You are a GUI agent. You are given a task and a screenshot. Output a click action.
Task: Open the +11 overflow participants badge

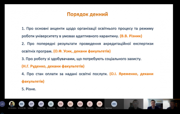[2, 104]
